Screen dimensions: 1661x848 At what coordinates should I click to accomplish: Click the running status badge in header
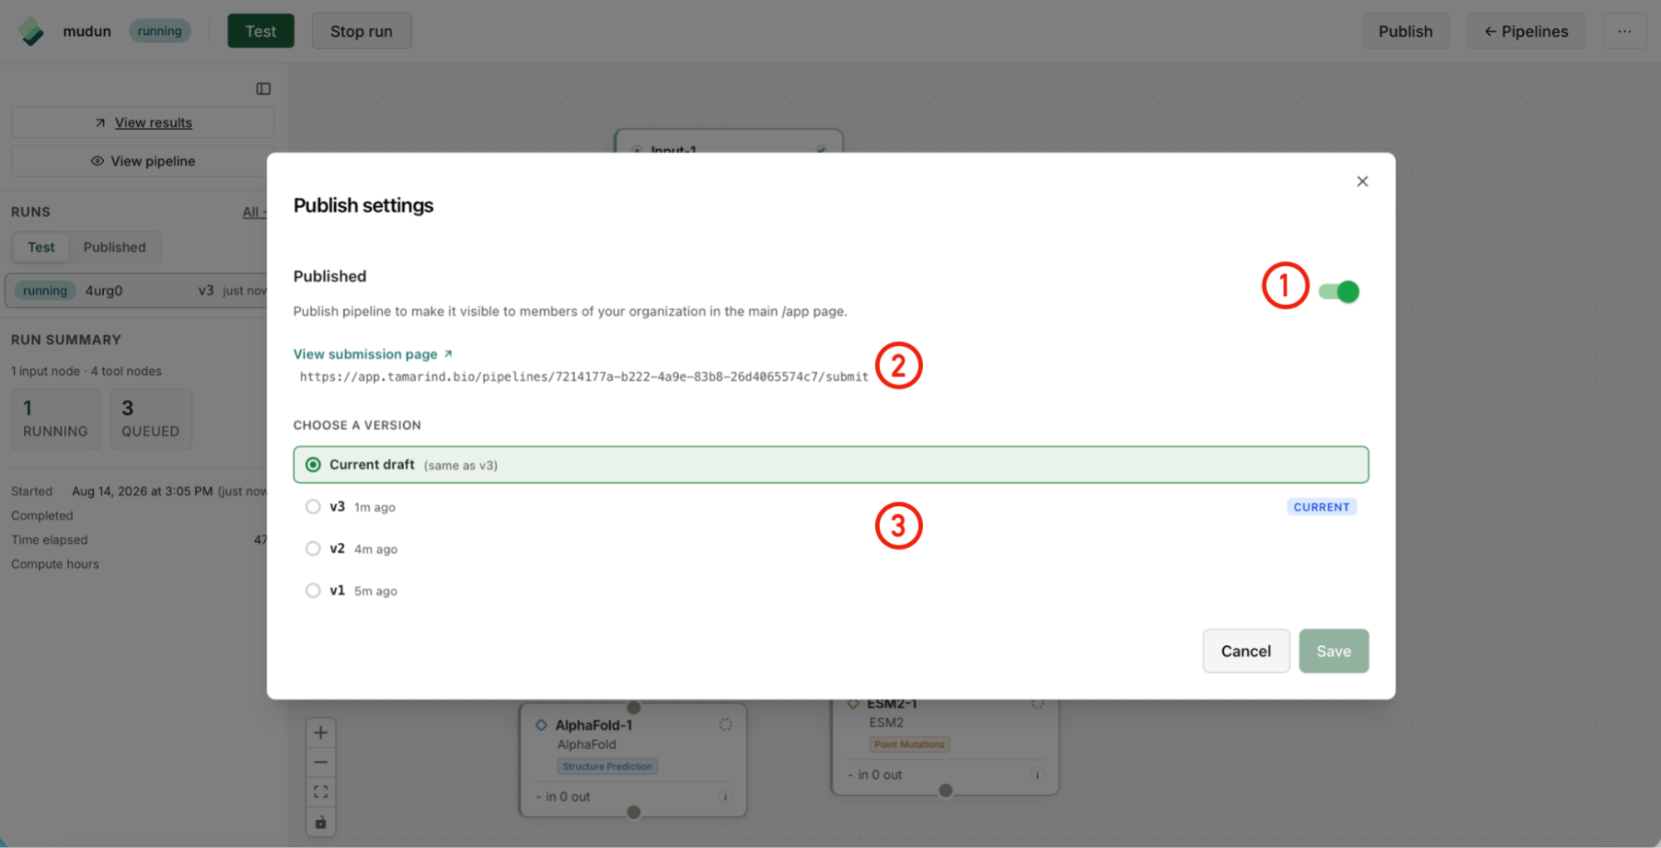coord(160,31)
